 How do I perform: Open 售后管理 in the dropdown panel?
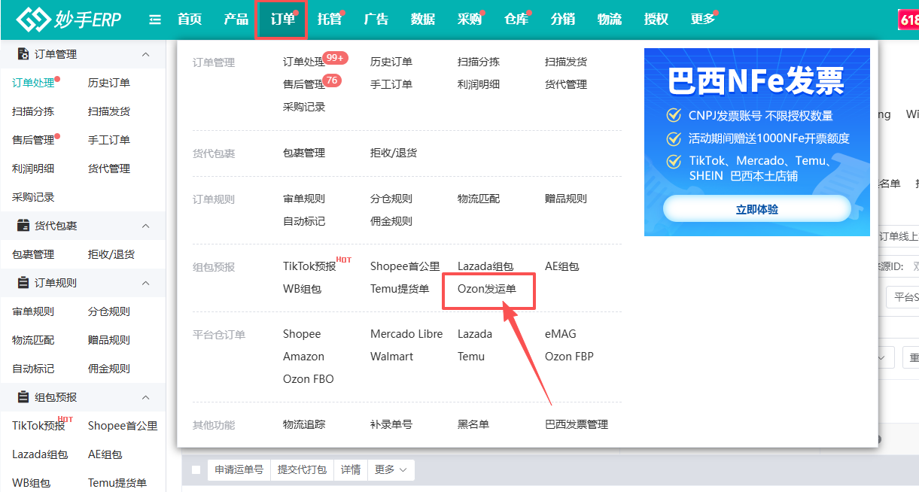click(304, 84)
